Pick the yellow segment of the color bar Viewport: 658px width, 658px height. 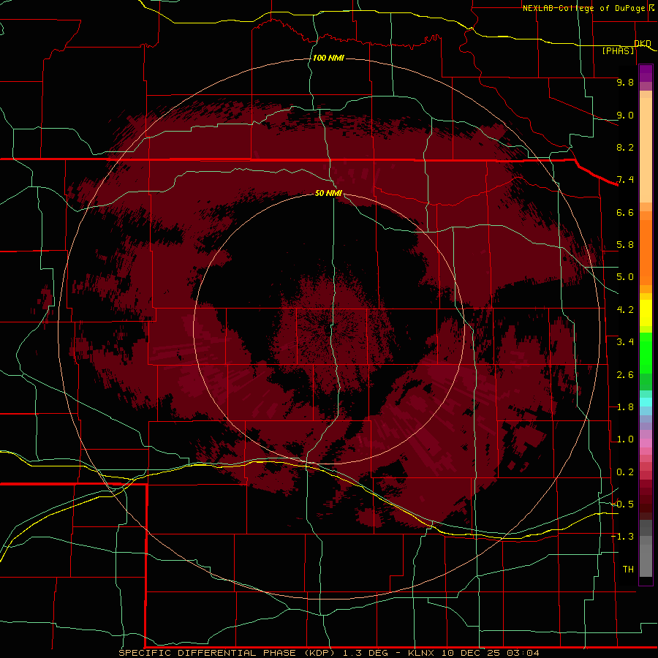(646, 313)
